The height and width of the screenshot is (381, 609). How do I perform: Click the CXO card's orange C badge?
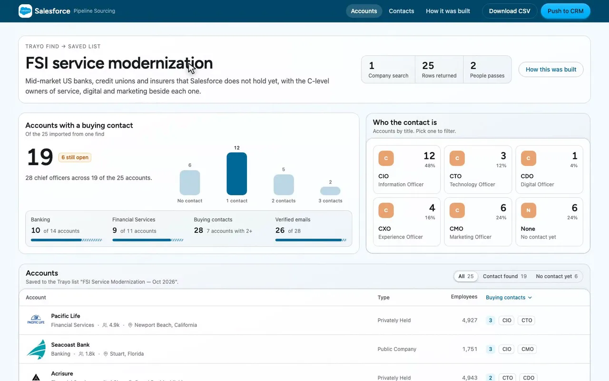tap(386, 211)
